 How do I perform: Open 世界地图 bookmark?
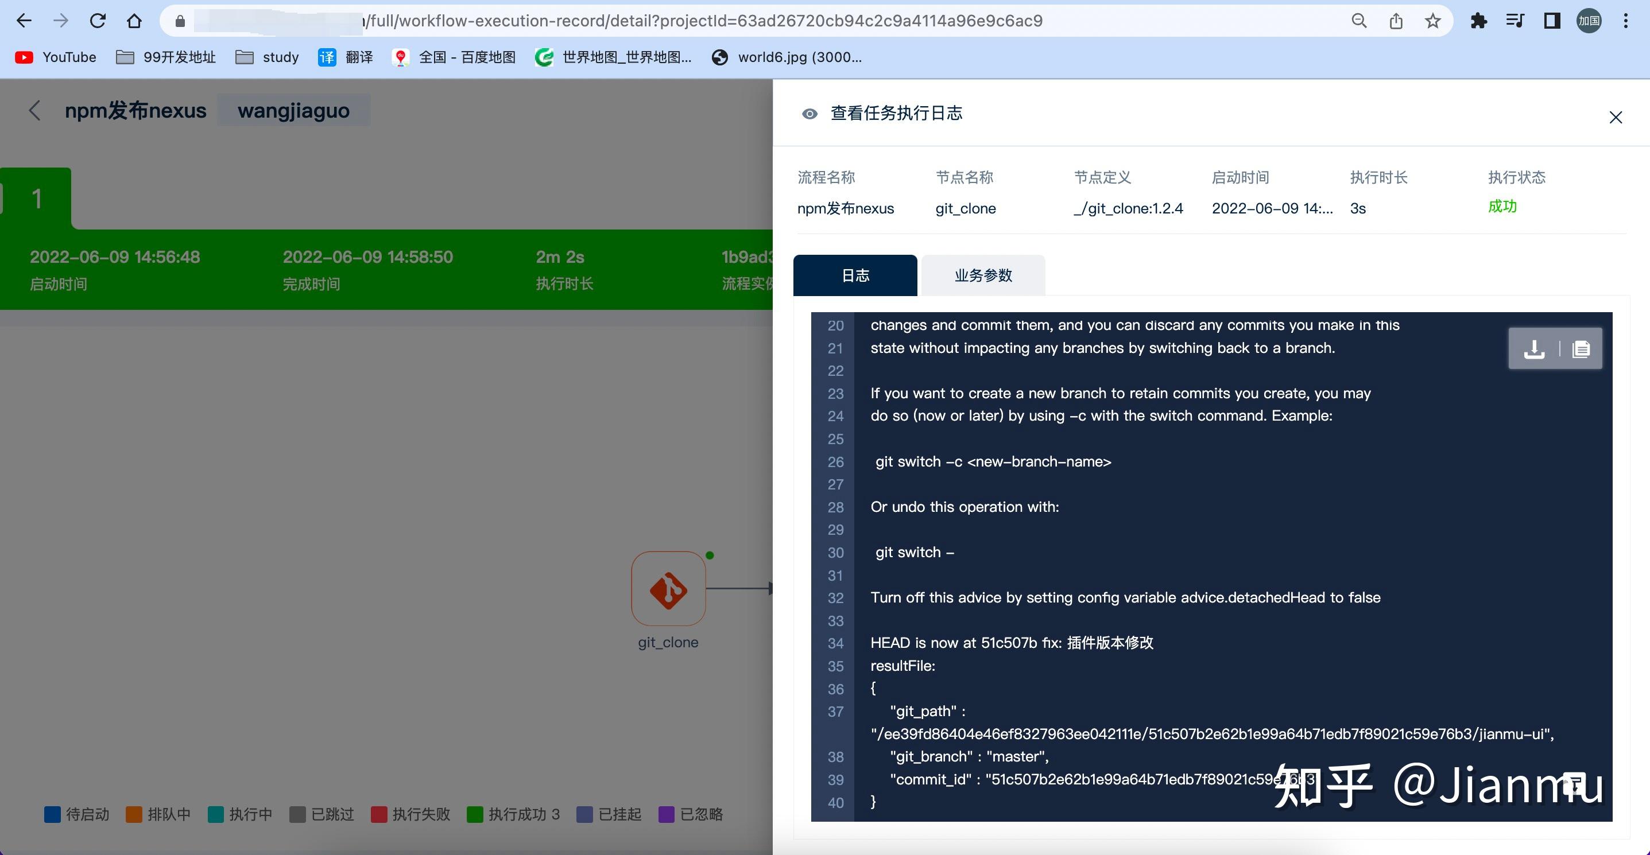point(614,57)
